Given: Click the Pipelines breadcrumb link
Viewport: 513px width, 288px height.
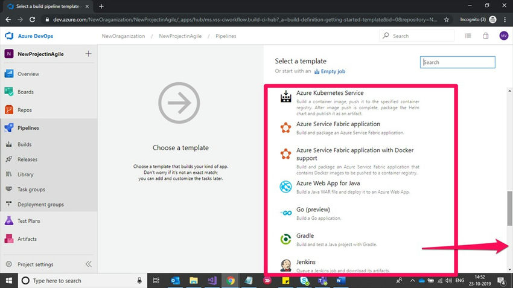Looking at the screenshot, I should point(226,36).
